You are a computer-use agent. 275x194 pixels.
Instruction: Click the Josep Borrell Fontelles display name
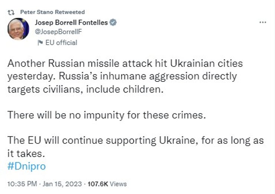[71, 23]
